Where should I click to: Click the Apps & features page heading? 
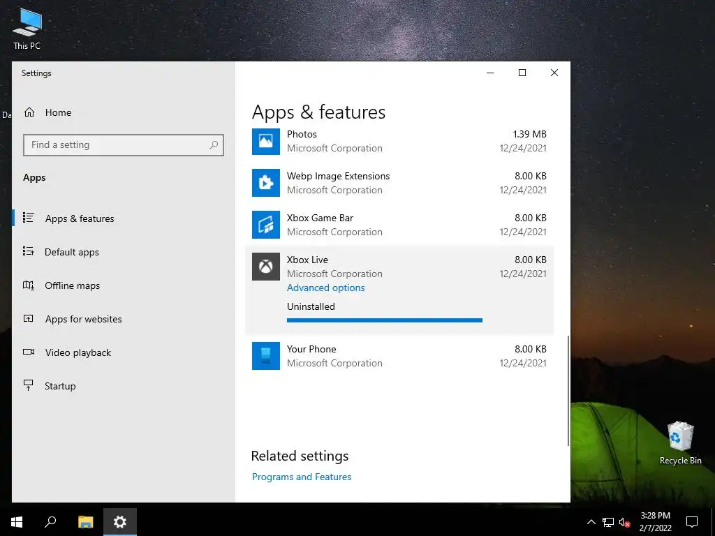click(318, 112)
